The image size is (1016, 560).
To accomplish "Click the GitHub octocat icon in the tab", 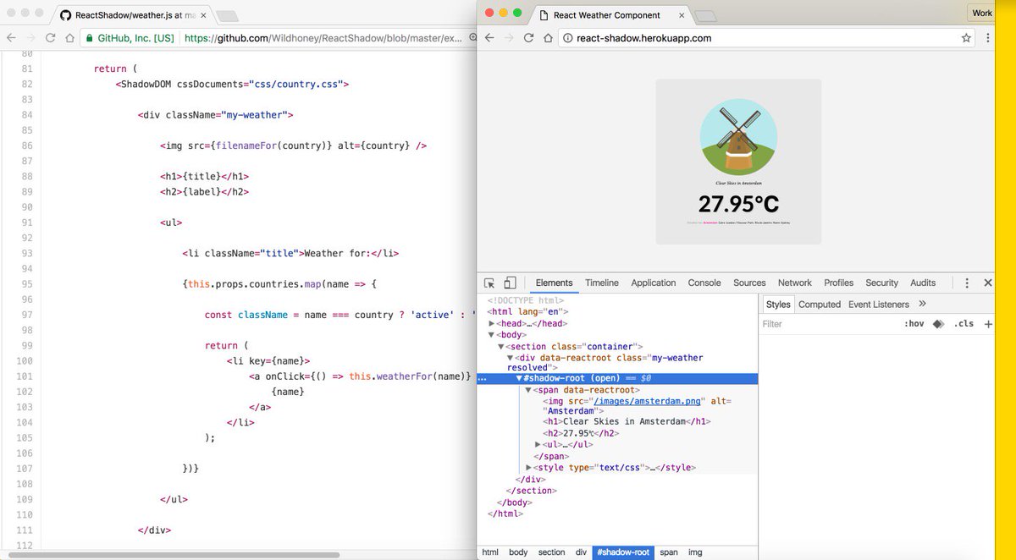I will [66, 14].
